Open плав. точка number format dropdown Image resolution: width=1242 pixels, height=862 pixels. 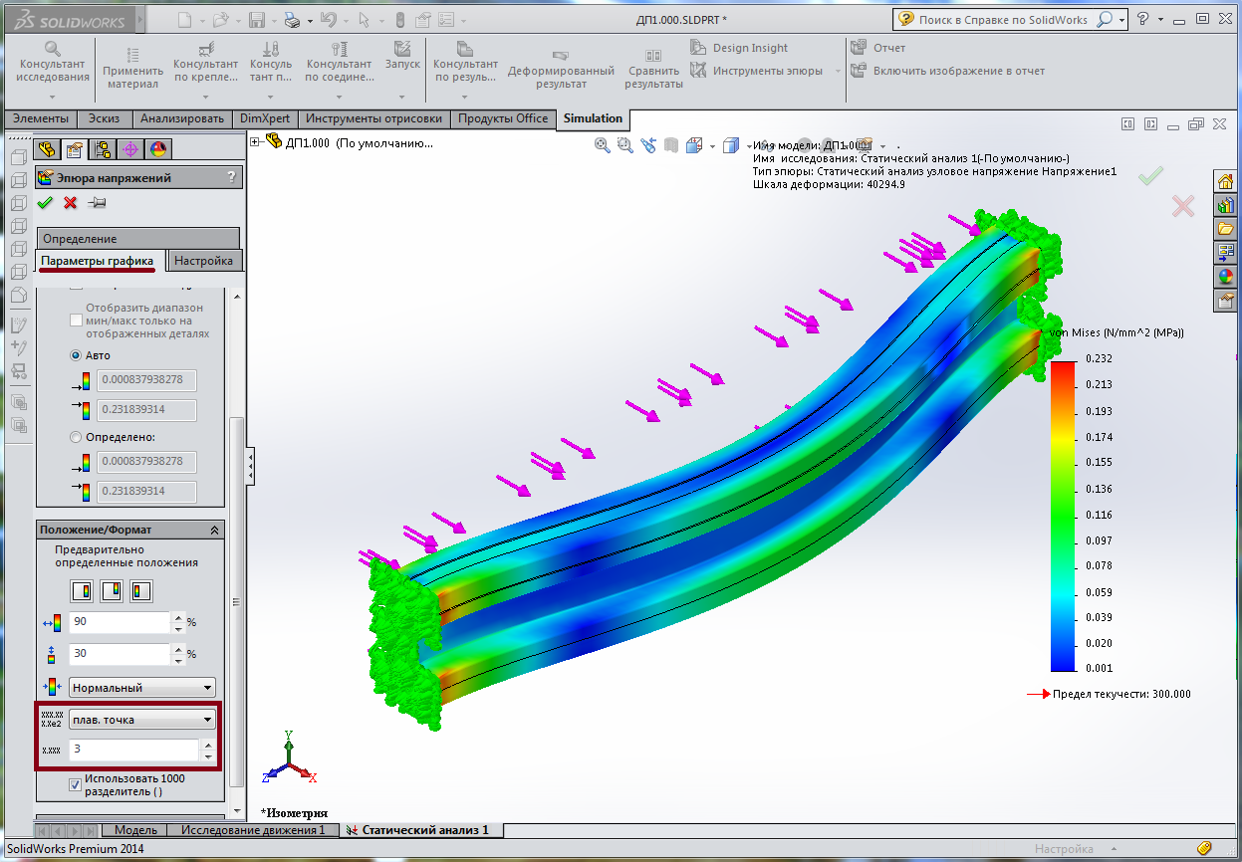tap(142, 720)
